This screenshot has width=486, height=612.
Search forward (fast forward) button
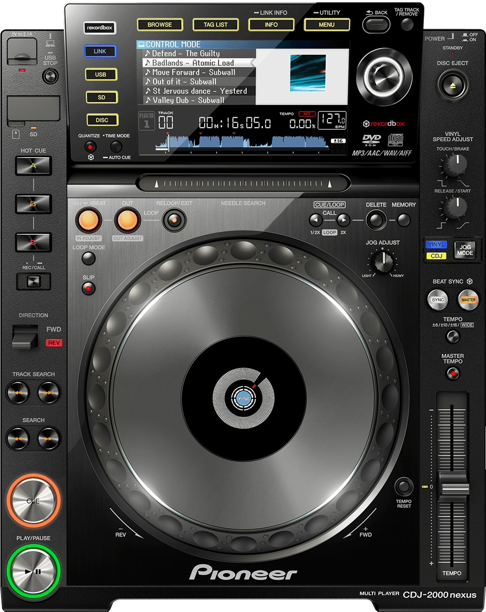tap(49, 438)
